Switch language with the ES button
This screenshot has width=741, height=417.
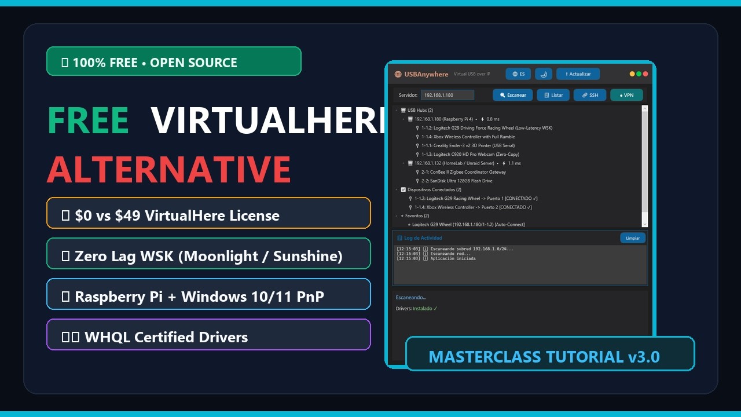[519, 74]
